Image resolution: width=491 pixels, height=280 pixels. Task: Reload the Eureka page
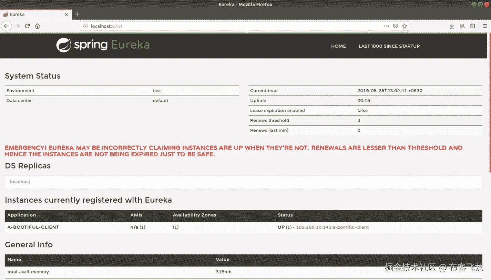[27, 26]
